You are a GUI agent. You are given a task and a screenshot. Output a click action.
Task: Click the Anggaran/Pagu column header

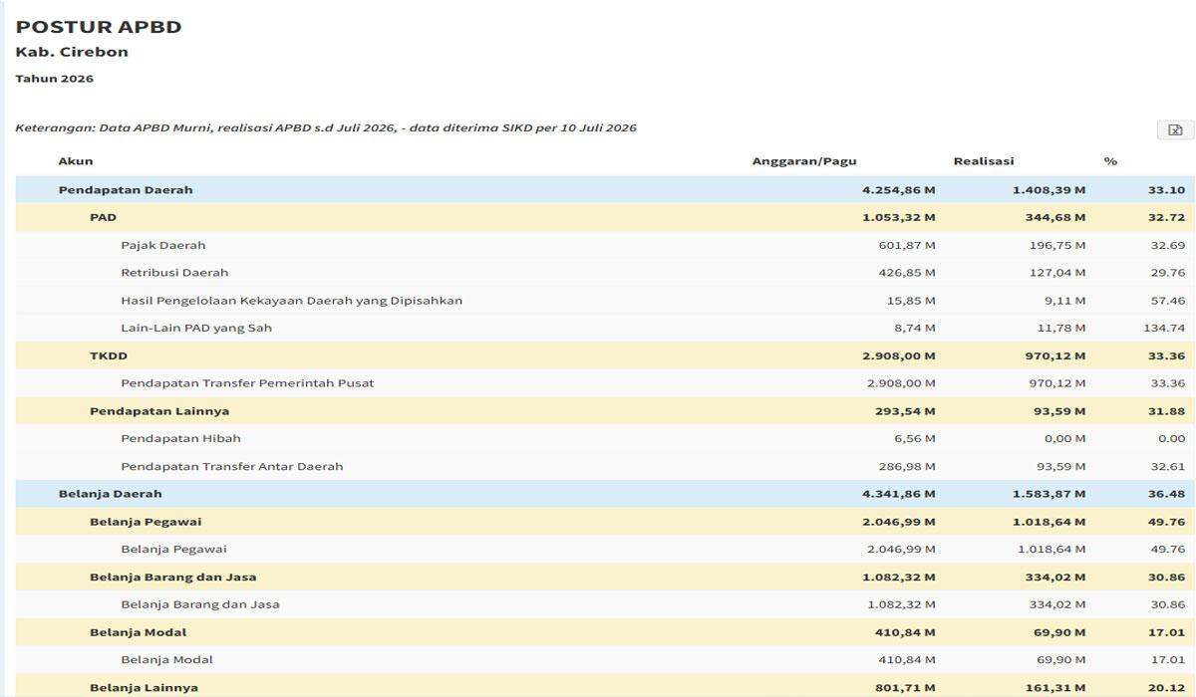(804, 161)
